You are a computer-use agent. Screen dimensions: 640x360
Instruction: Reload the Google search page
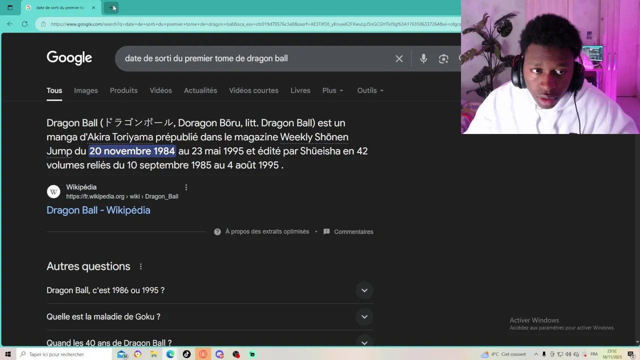[24, 23]
